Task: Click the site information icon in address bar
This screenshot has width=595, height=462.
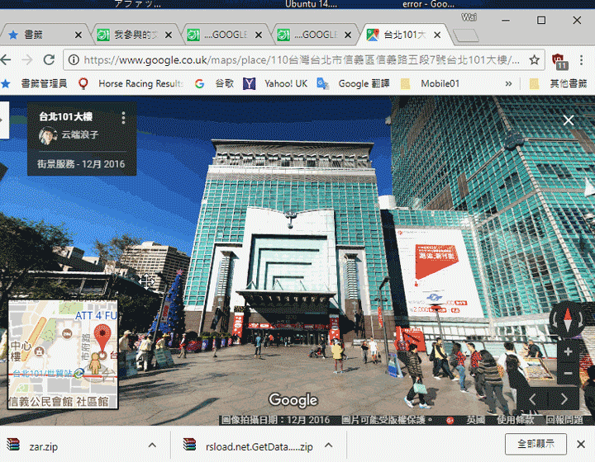Action: 74,60
